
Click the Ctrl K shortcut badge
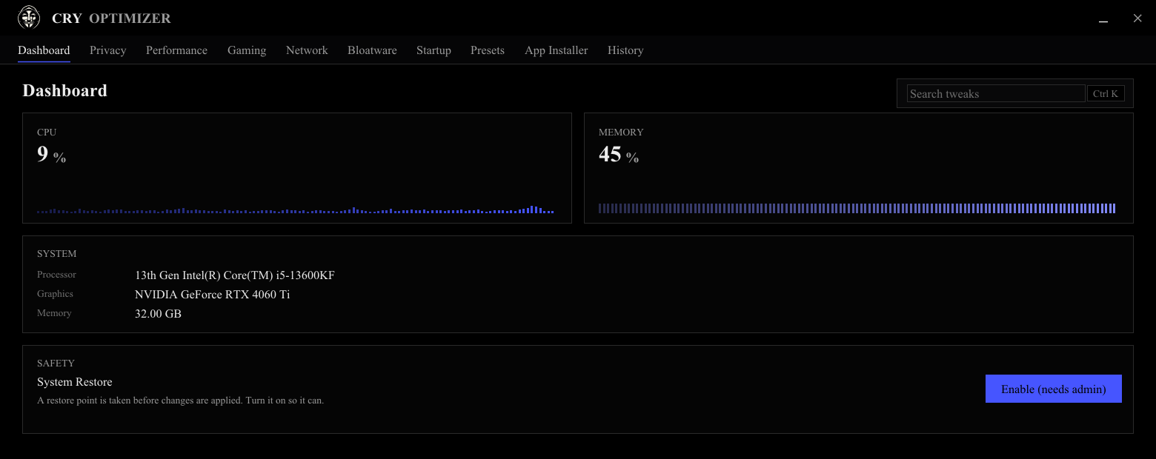[x=1106, y=93]
